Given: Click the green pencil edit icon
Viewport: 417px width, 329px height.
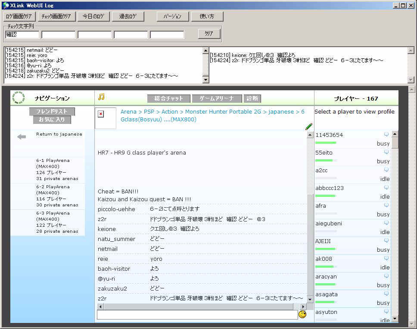Looking at the screenshot, I should coord(309,127).
